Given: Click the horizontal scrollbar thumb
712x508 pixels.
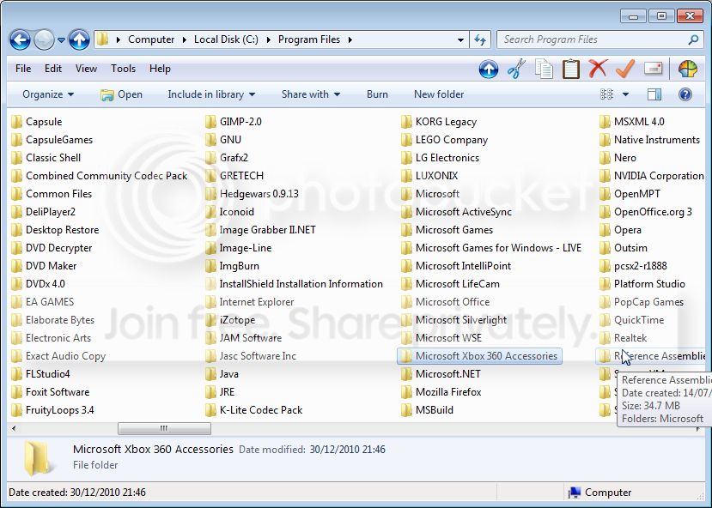Looking at the screenshot, I should click(x=164, y=428).
